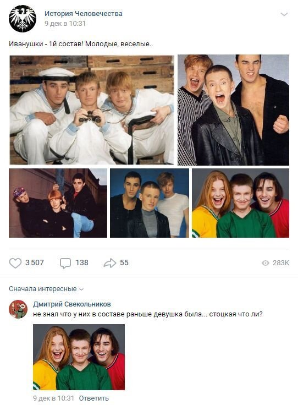Viewport: 298px width, 405px height.
Task: Click the views eye icon
Action: click(265, 263)
